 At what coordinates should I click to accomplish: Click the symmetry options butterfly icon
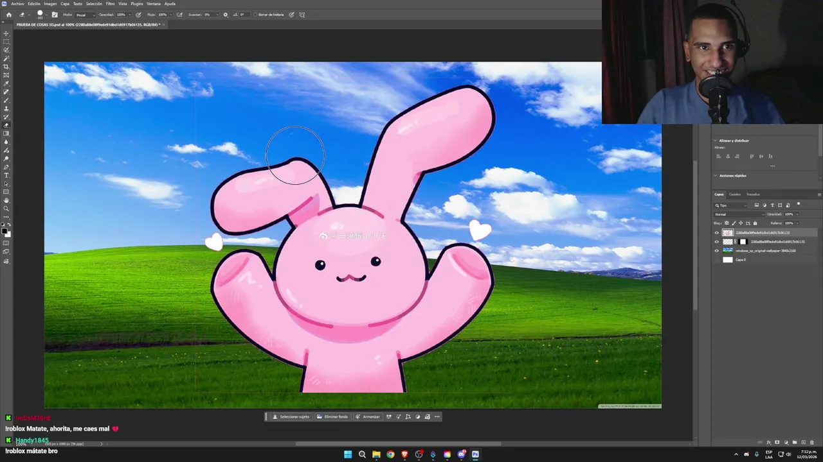point(302,14)
